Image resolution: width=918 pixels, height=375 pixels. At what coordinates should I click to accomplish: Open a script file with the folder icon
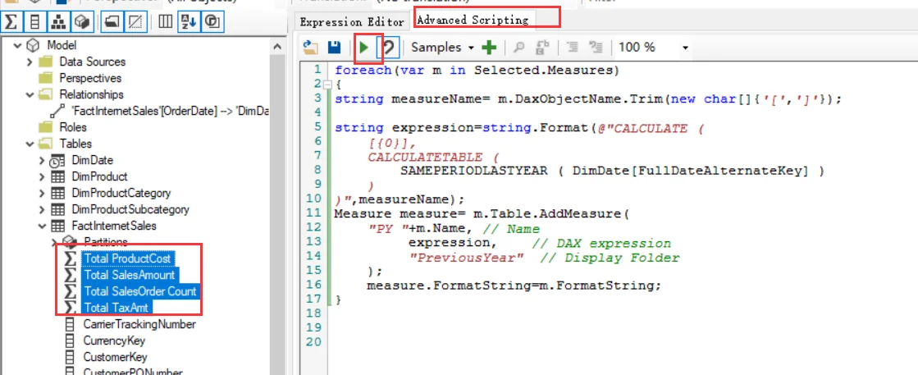(x=311, y=48)
